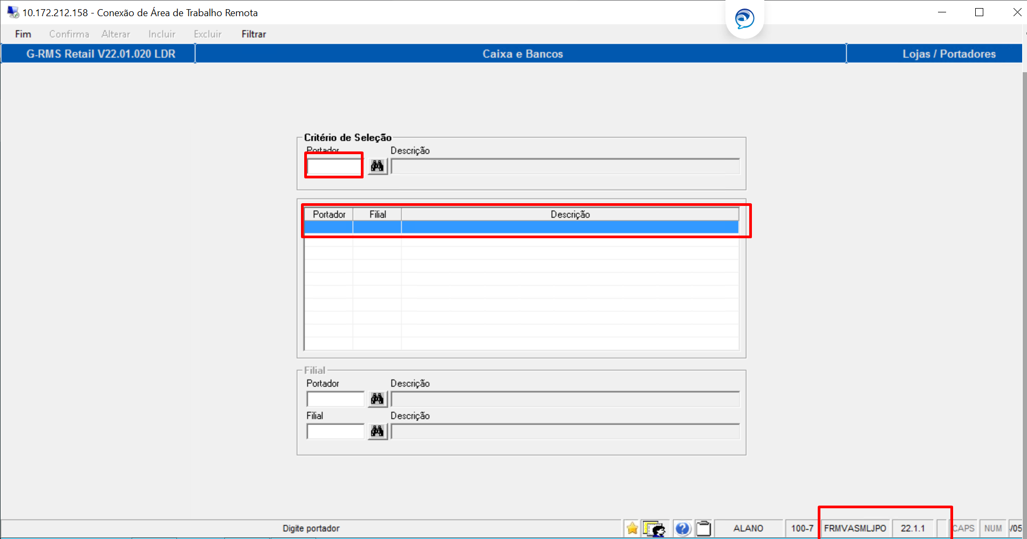Click the Digite portador status message

click(x=311, y=528)
